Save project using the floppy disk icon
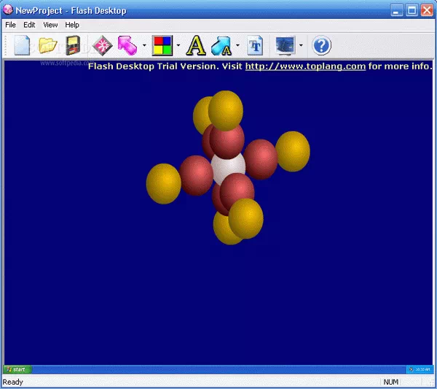This screenshot has width=437, height=389. click(73, 46)
